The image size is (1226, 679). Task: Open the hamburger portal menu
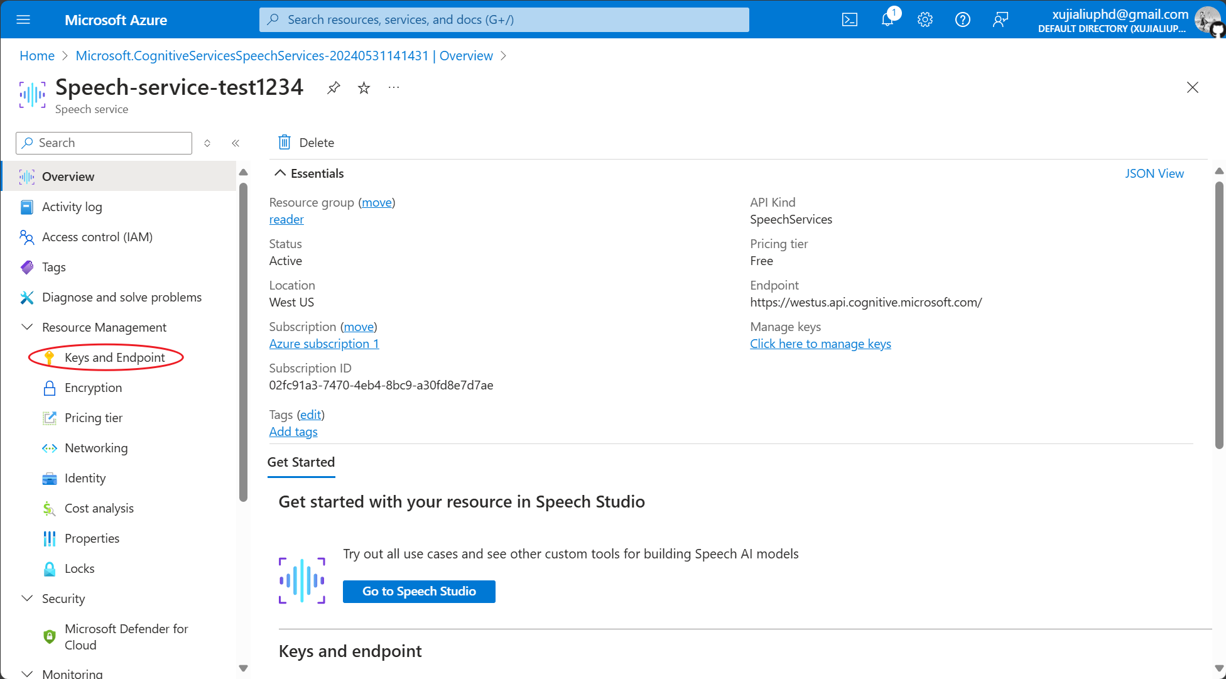point(23,19)
